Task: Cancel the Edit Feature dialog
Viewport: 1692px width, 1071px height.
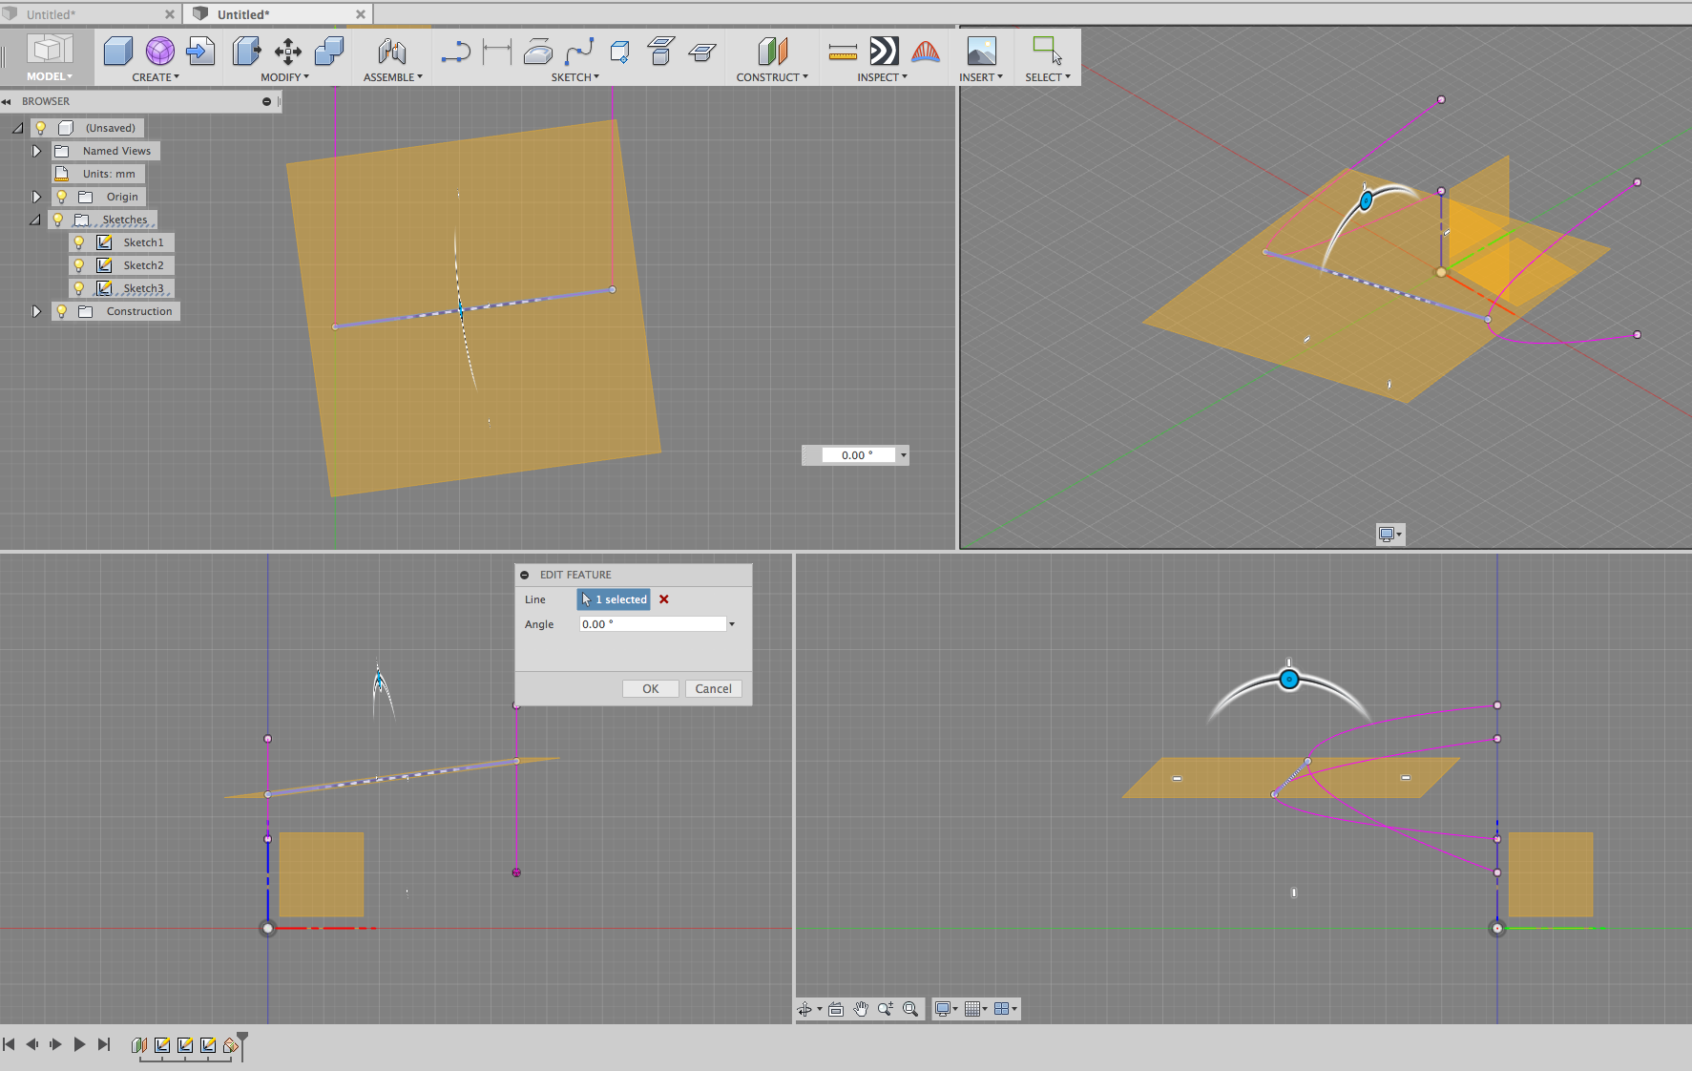Action: pos(713,688)
